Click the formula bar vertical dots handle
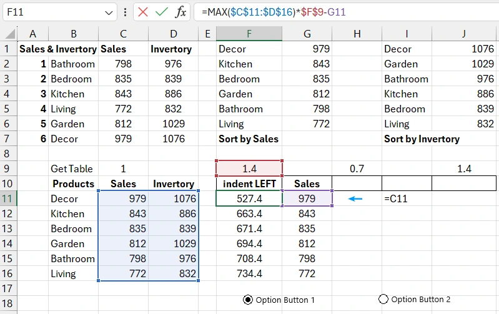The height and width of the screenshot is (314, 499). 126,12
